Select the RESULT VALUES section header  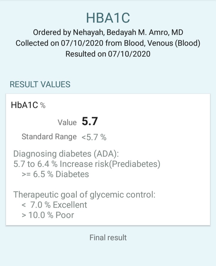(40, 84)
